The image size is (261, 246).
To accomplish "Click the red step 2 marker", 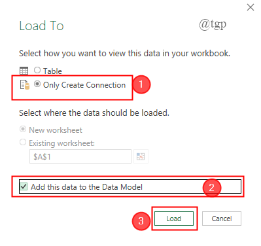I will click(212, 188).
